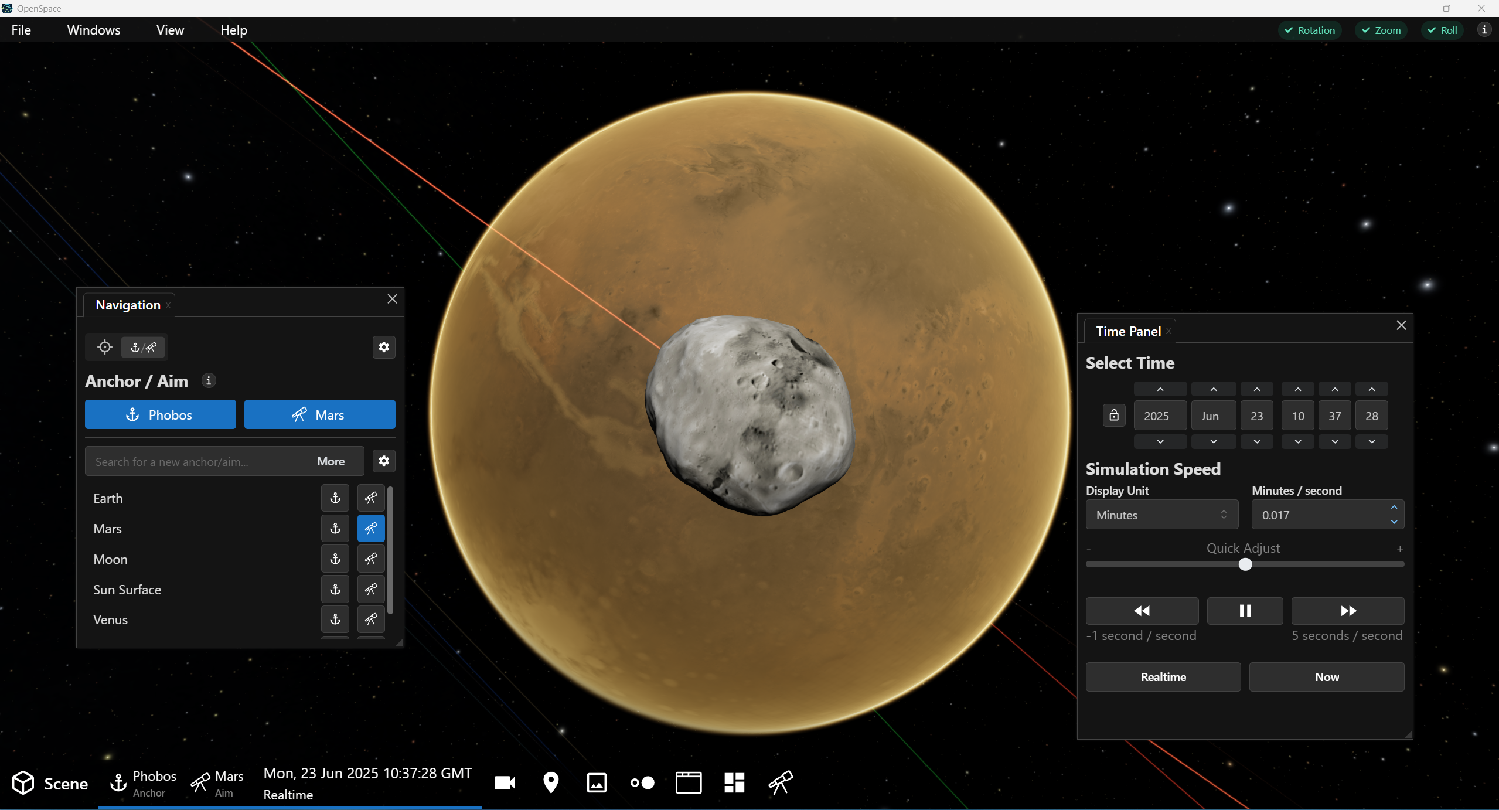Viewport: 1499px width, 810px height.
Task: Toggle Mars aim telescope icon in list
Action: 371,529
